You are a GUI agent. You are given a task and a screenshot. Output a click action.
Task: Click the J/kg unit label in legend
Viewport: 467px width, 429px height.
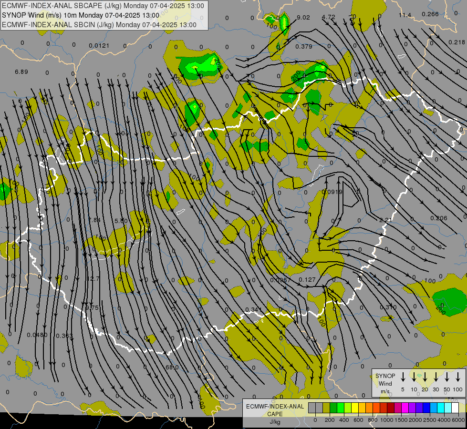tap(275, 422)
